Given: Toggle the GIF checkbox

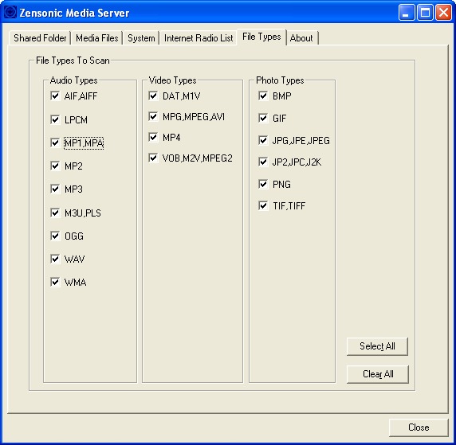Looking at the screenshot, I should [263, 119].
